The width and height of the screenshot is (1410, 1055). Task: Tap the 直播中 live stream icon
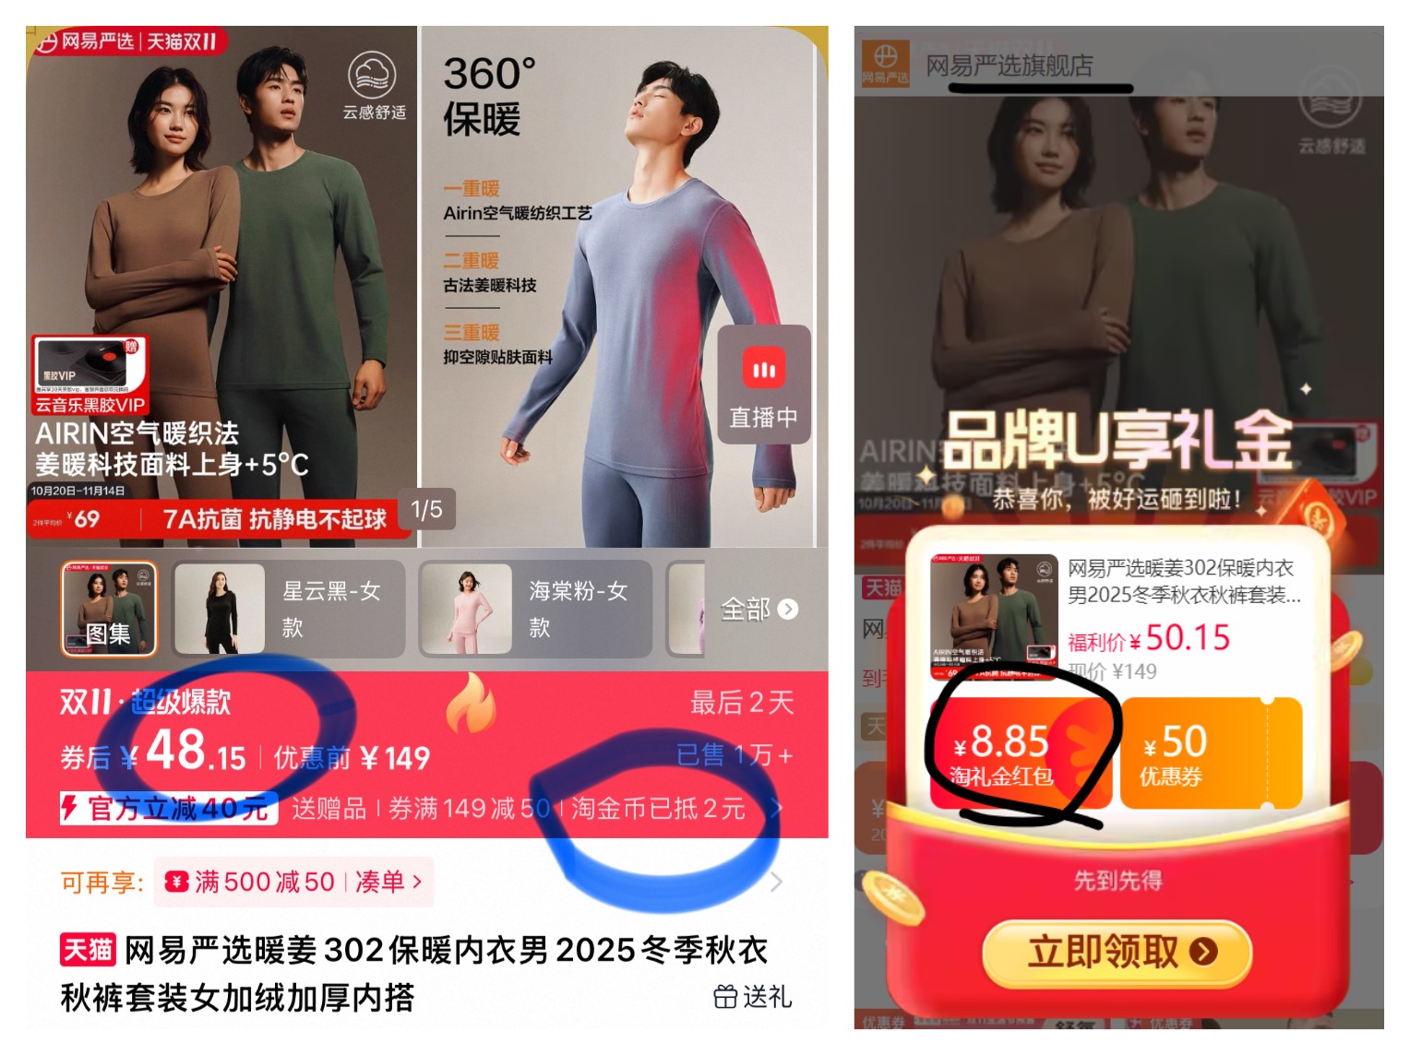point(764,384)
